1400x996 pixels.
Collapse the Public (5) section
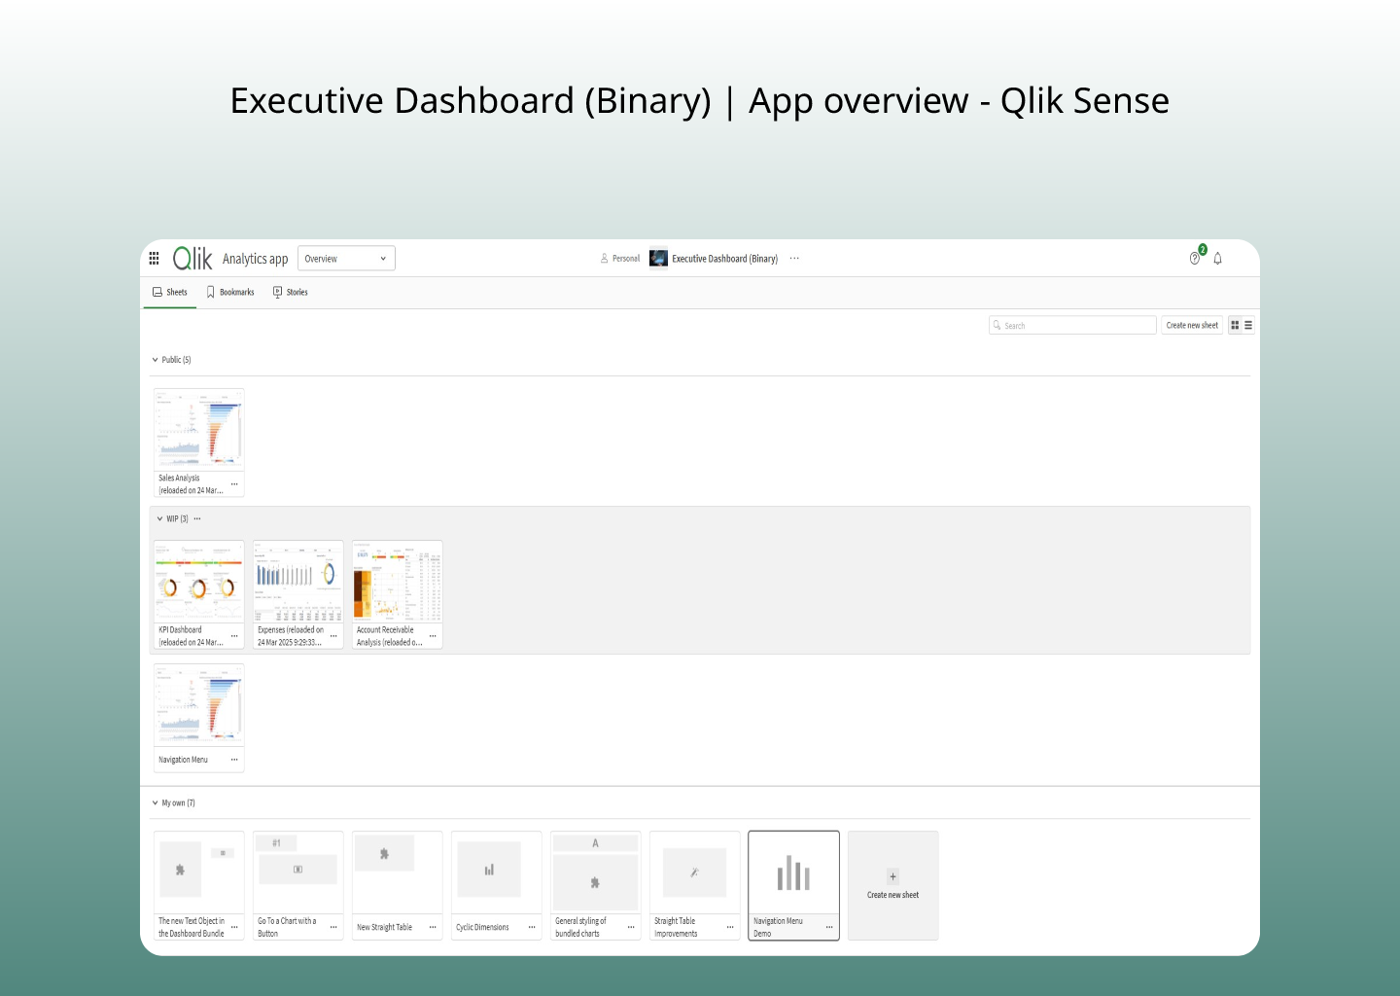point(155,360)
